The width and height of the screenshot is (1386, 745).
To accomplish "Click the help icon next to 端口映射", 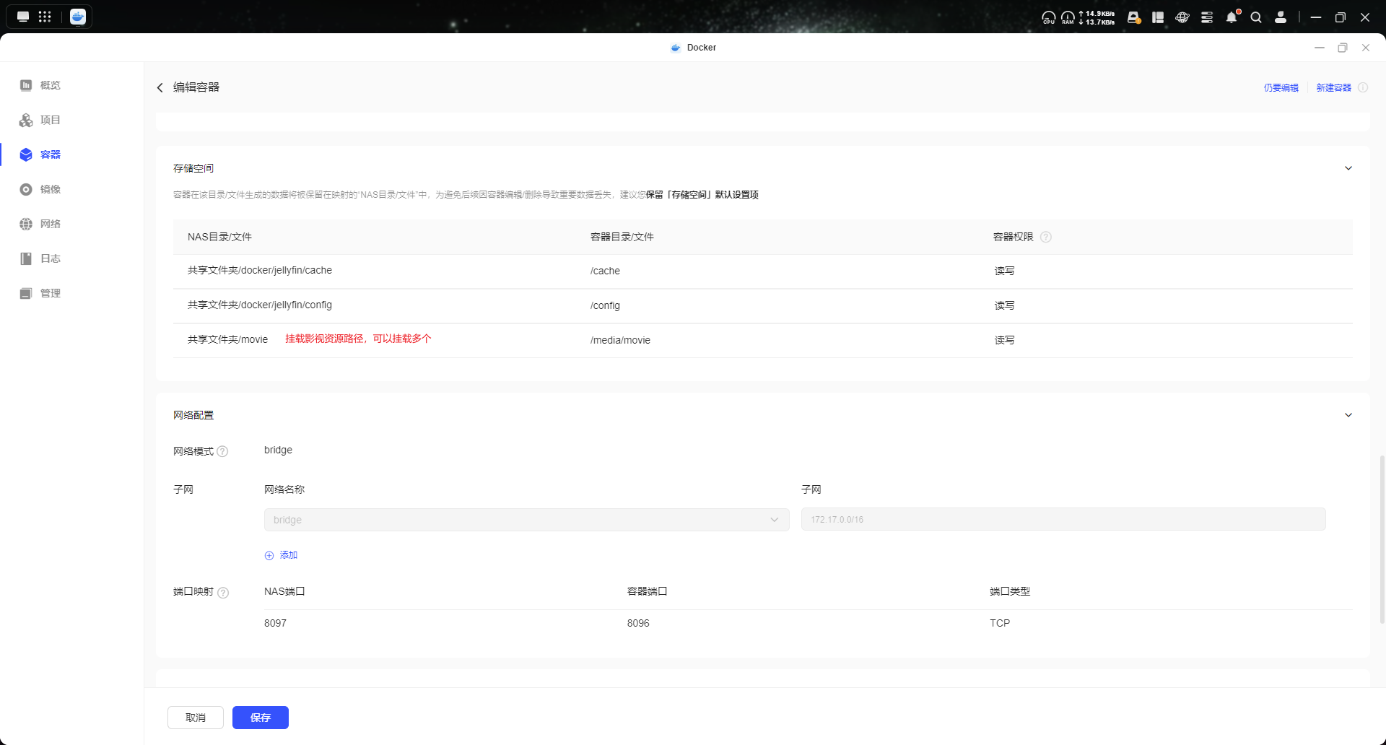I will click(223, 593).
